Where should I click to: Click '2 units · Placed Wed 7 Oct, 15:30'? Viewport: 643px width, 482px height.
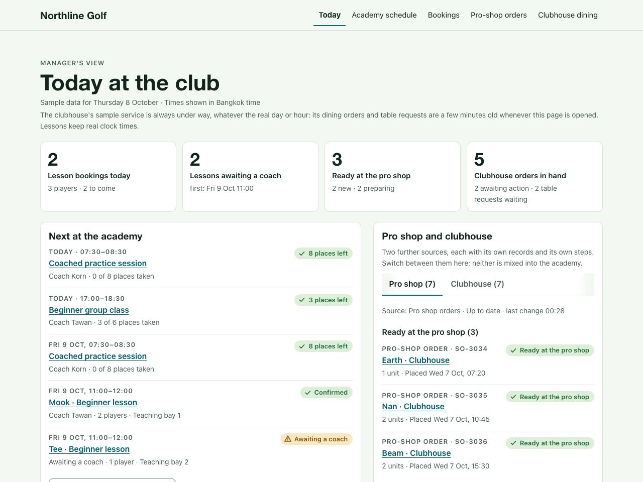point(436,466)
